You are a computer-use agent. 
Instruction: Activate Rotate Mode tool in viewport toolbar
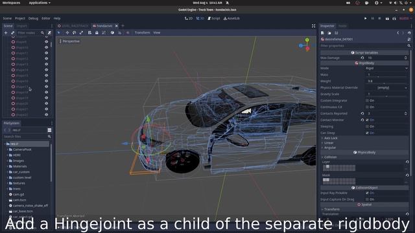(75, 32)
